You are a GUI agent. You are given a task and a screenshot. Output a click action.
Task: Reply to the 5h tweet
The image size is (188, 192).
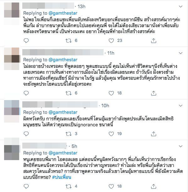26,186
